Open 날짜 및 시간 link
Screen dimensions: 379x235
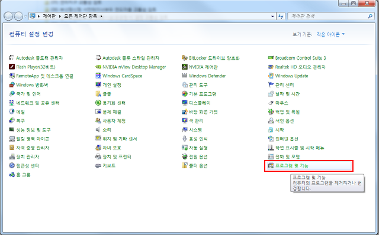point(287,94)
